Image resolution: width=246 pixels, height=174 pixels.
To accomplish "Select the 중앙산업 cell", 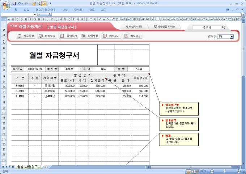I will click(50, 86).
